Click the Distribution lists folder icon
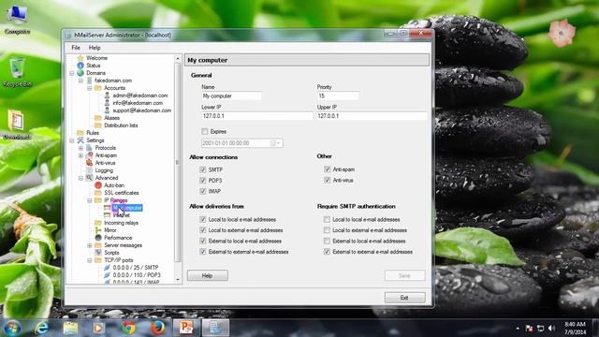Image resolution: width=599 pixels, height=337 pixels. [x=98, y=125]
